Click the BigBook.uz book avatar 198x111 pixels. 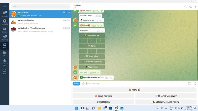(x=13, y=30)
